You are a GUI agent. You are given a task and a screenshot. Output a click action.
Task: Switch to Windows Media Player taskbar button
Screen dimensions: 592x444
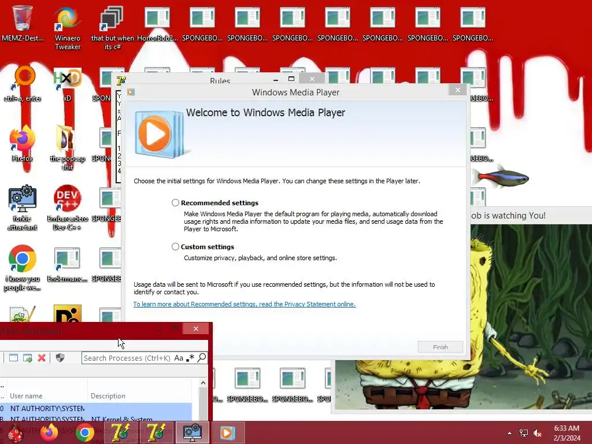click(x=228, y=432)
